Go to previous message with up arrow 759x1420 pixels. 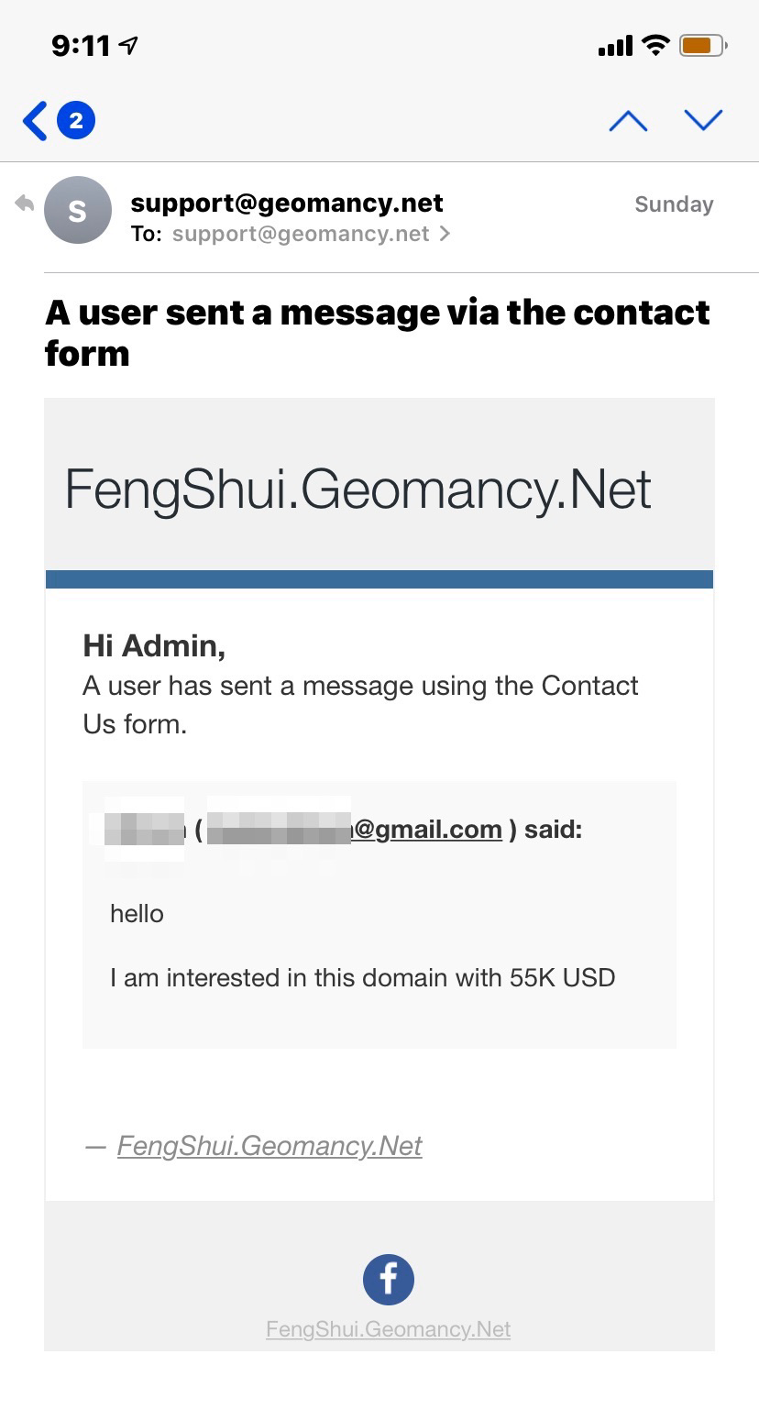628,120
